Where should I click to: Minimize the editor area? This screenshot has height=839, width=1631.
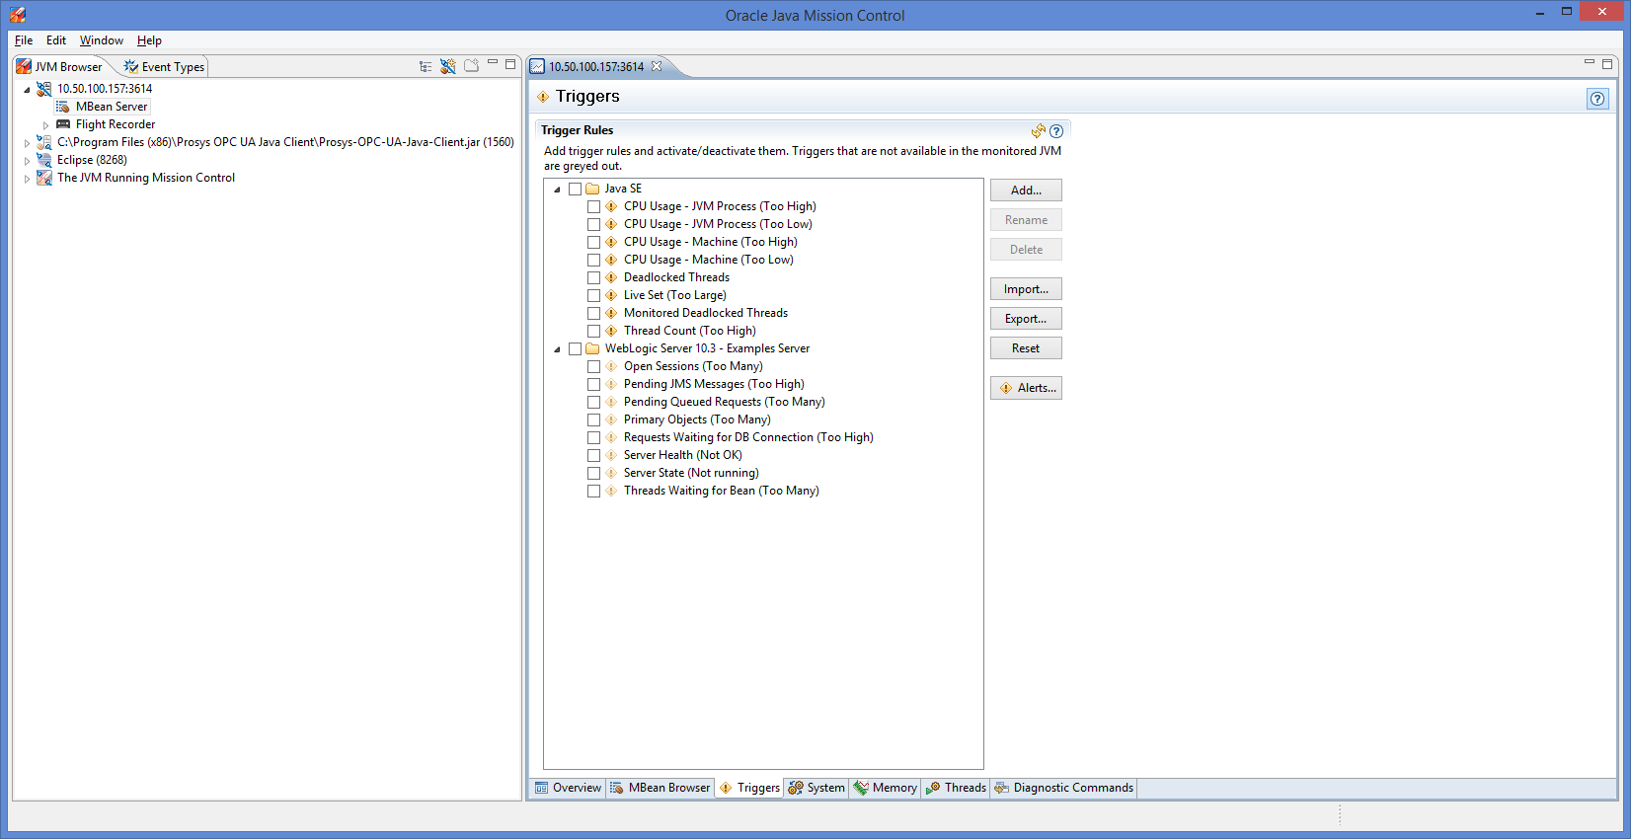[x=1590, y=63]
